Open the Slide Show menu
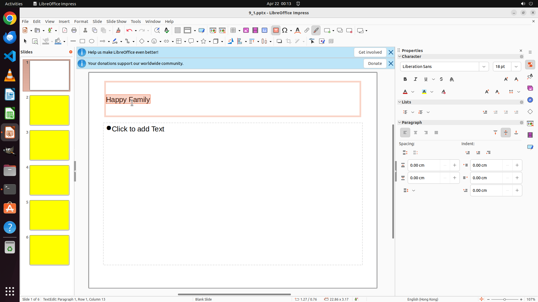This screenshot has width=538, height=302. coord(116,22)
